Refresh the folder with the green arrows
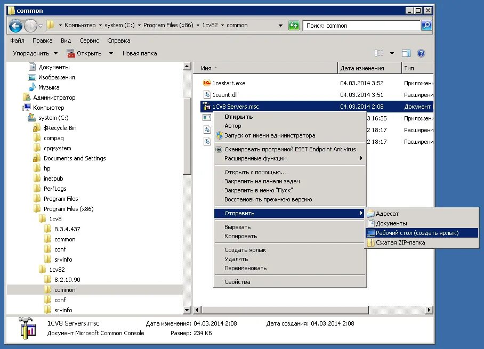 (x=294, y=25)
